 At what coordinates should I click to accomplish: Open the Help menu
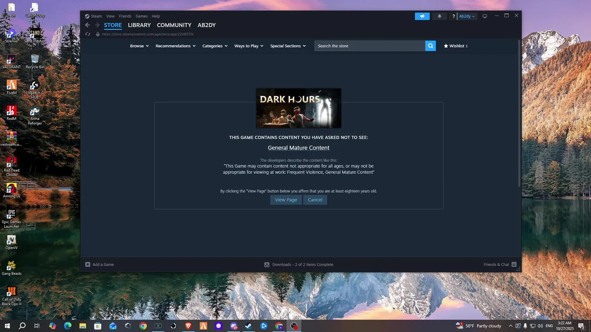click(x=156, y=16)
